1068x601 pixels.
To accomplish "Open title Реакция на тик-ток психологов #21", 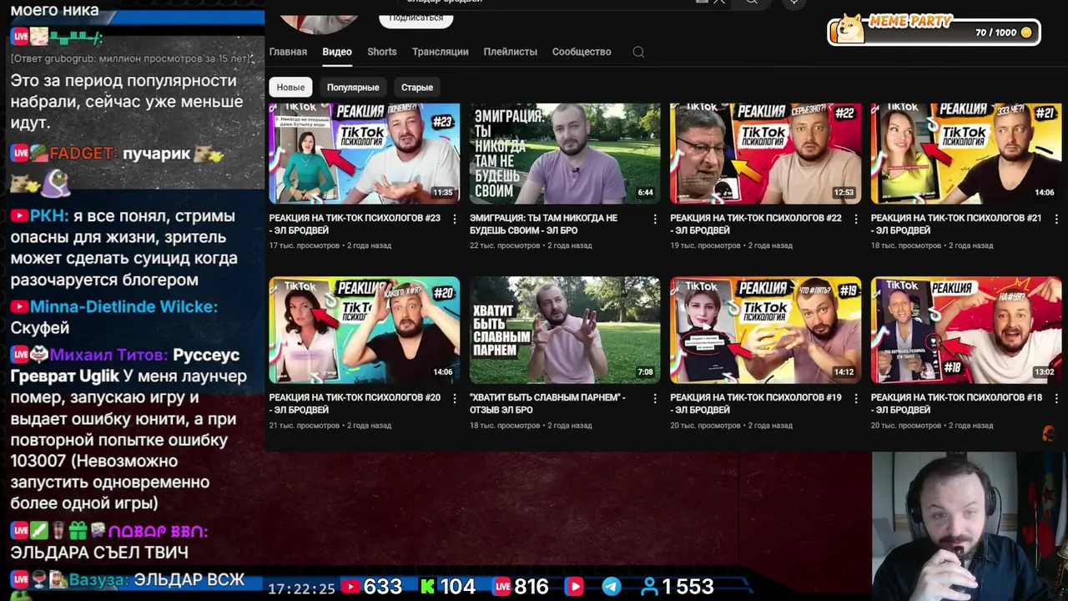I will pos(956,224).
